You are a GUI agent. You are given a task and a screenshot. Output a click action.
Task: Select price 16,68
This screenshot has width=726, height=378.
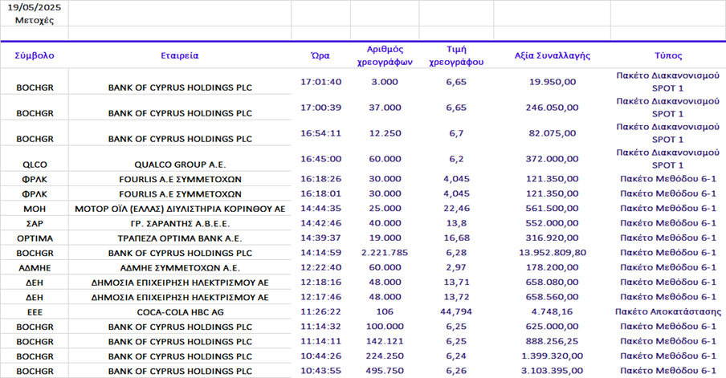(456, 238)
